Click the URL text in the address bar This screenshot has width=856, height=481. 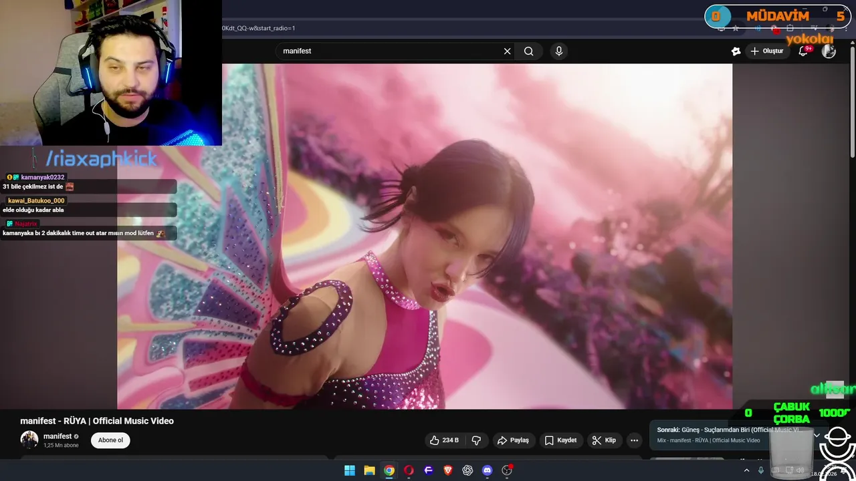(x=258, y=28)
